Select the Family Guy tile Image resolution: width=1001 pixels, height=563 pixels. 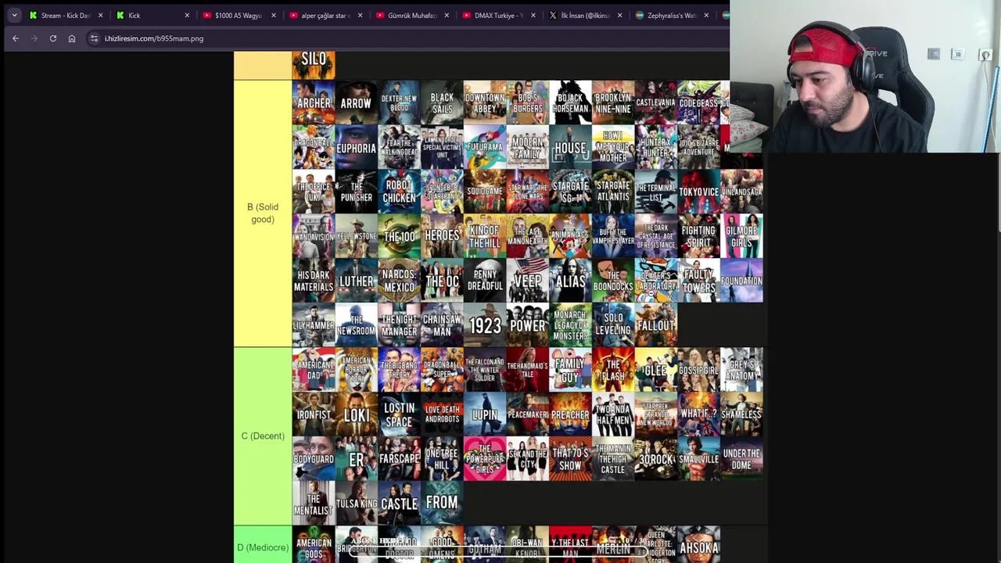(x=570, y=370)
